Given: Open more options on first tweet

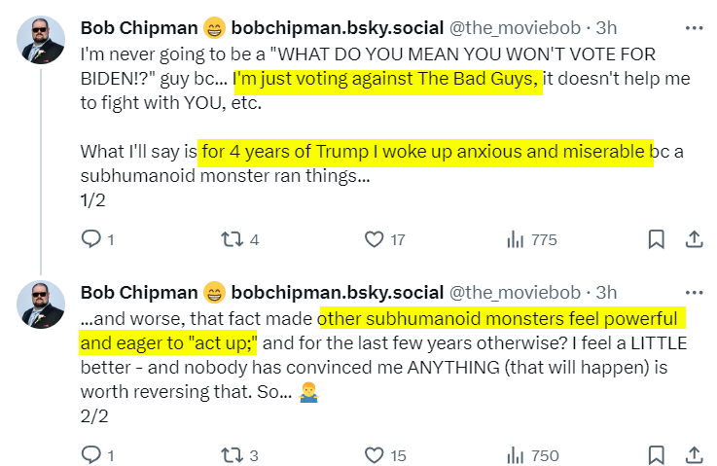Looking at the screenshot, I should click(x=694, y=27).
